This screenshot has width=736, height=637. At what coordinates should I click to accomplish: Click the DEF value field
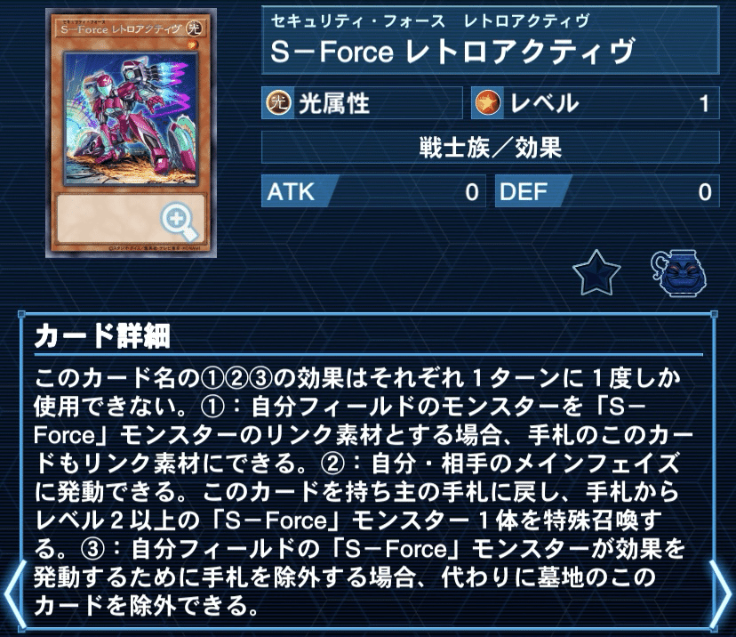(x=607, y=191)
